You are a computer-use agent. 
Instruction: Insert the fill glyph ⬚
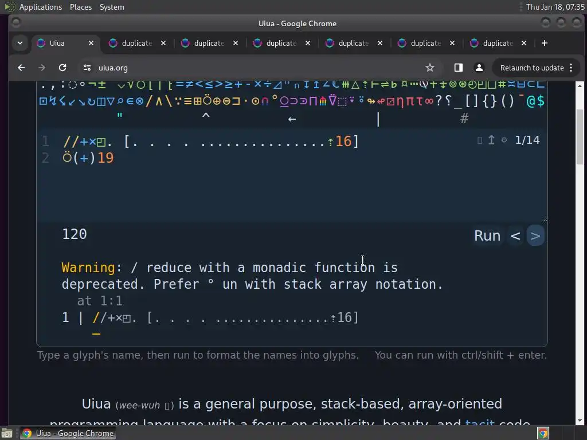pos(342,102)
